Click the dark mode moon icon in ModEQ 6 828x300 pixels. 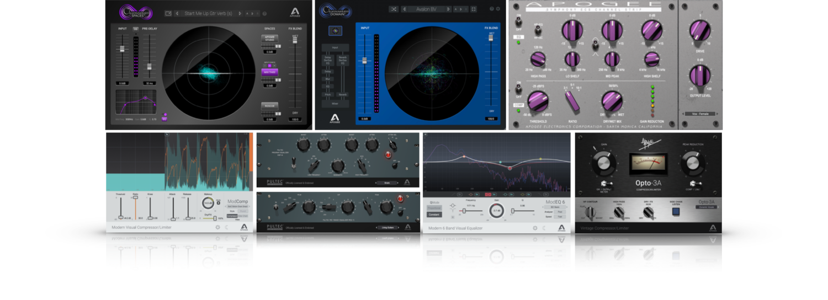pos(543,228)
